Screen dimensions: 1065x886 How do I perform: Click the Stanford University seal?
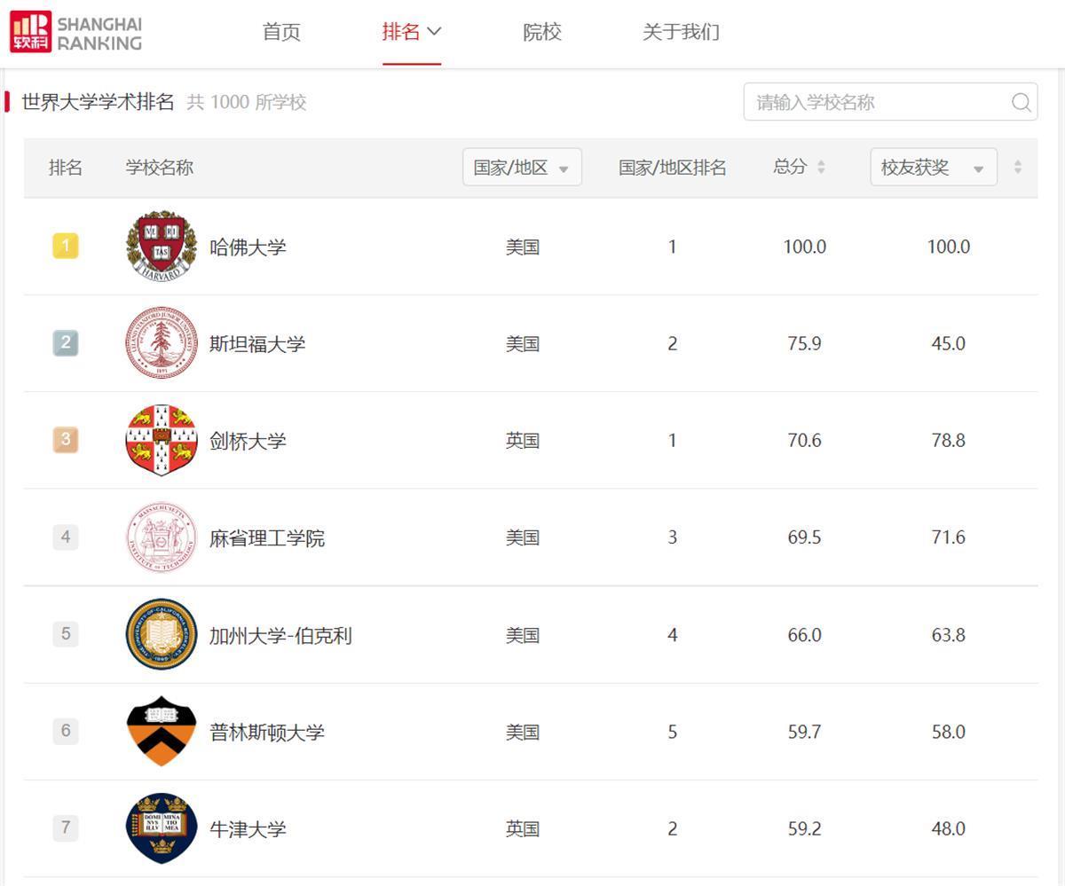pyautogui.click(x=162, y=343)
